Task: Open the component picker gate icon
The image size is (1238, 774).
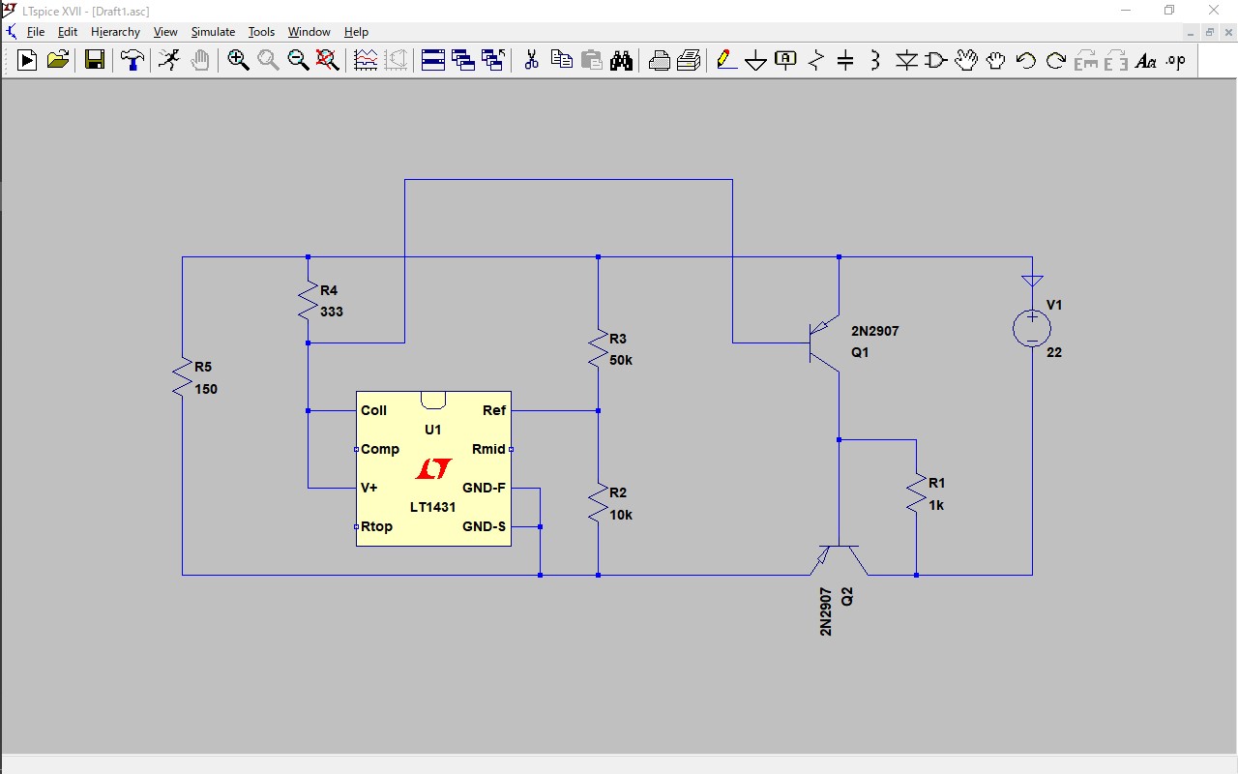Action: [x=936, y=60]
